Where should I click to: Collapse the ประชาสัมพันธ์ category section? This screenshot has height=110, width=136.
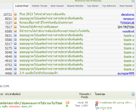tap(133, 94)
